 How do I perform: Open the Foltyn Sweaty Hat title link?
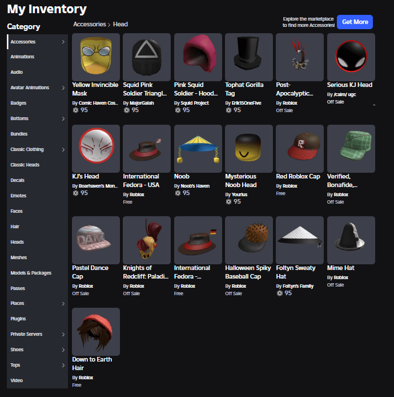[x=296, y=272]
